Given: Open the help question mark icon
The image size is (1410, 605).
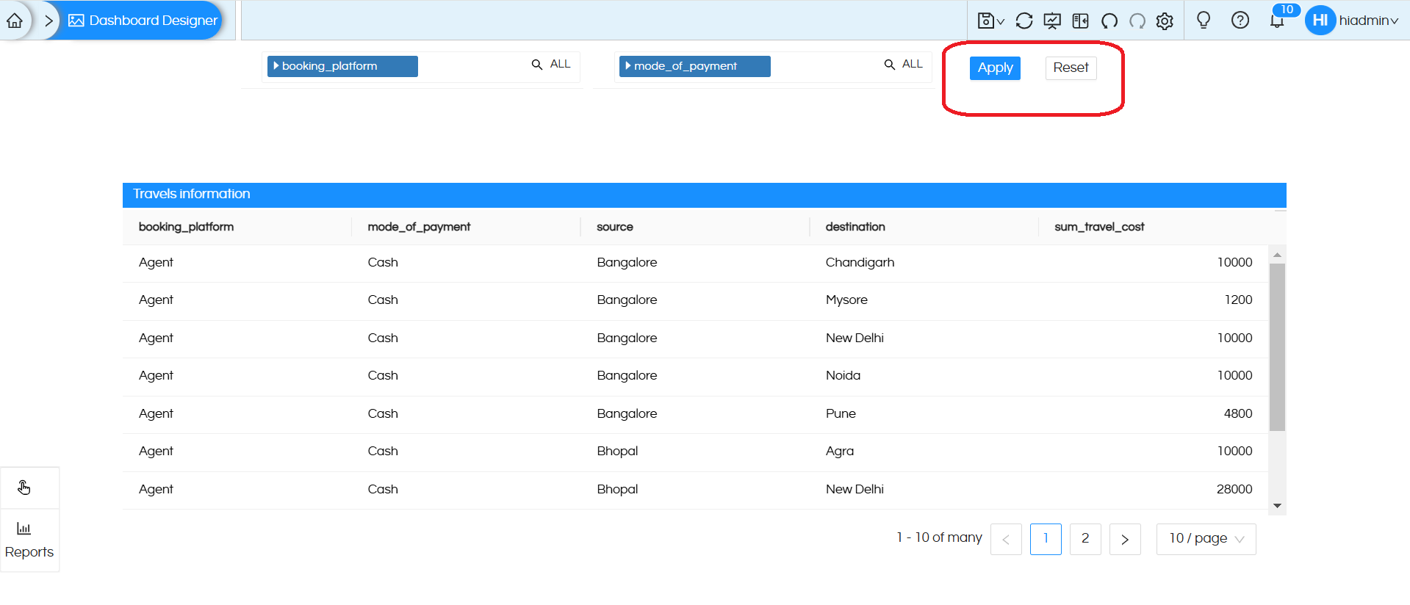Looking at the screenshot, I should click(1240, 20).
